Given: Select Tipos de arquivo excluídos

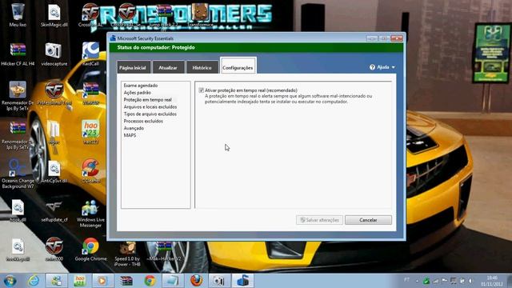Looking at the screenshot, I should (150, 114).
